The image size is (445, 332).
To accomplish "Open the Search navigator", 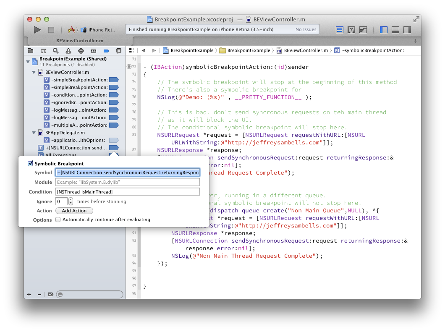I will [56, 50].
